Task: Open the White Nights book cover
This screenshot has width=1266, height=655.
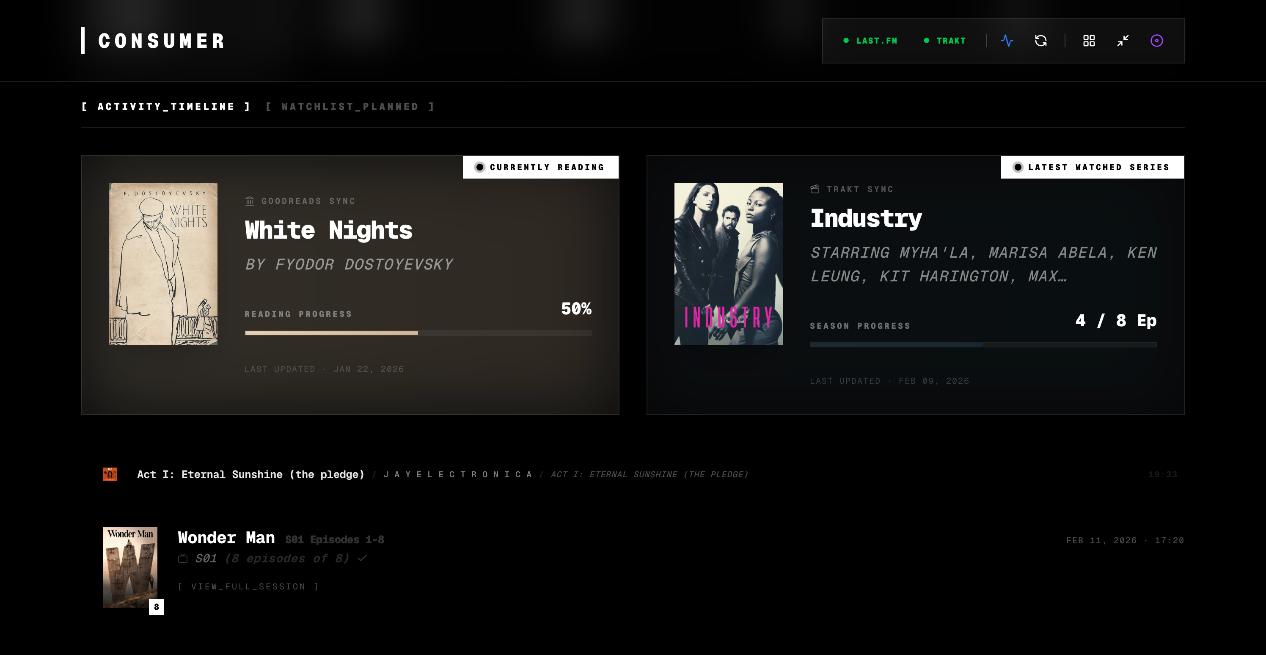Action: click(x=163, y=264)
